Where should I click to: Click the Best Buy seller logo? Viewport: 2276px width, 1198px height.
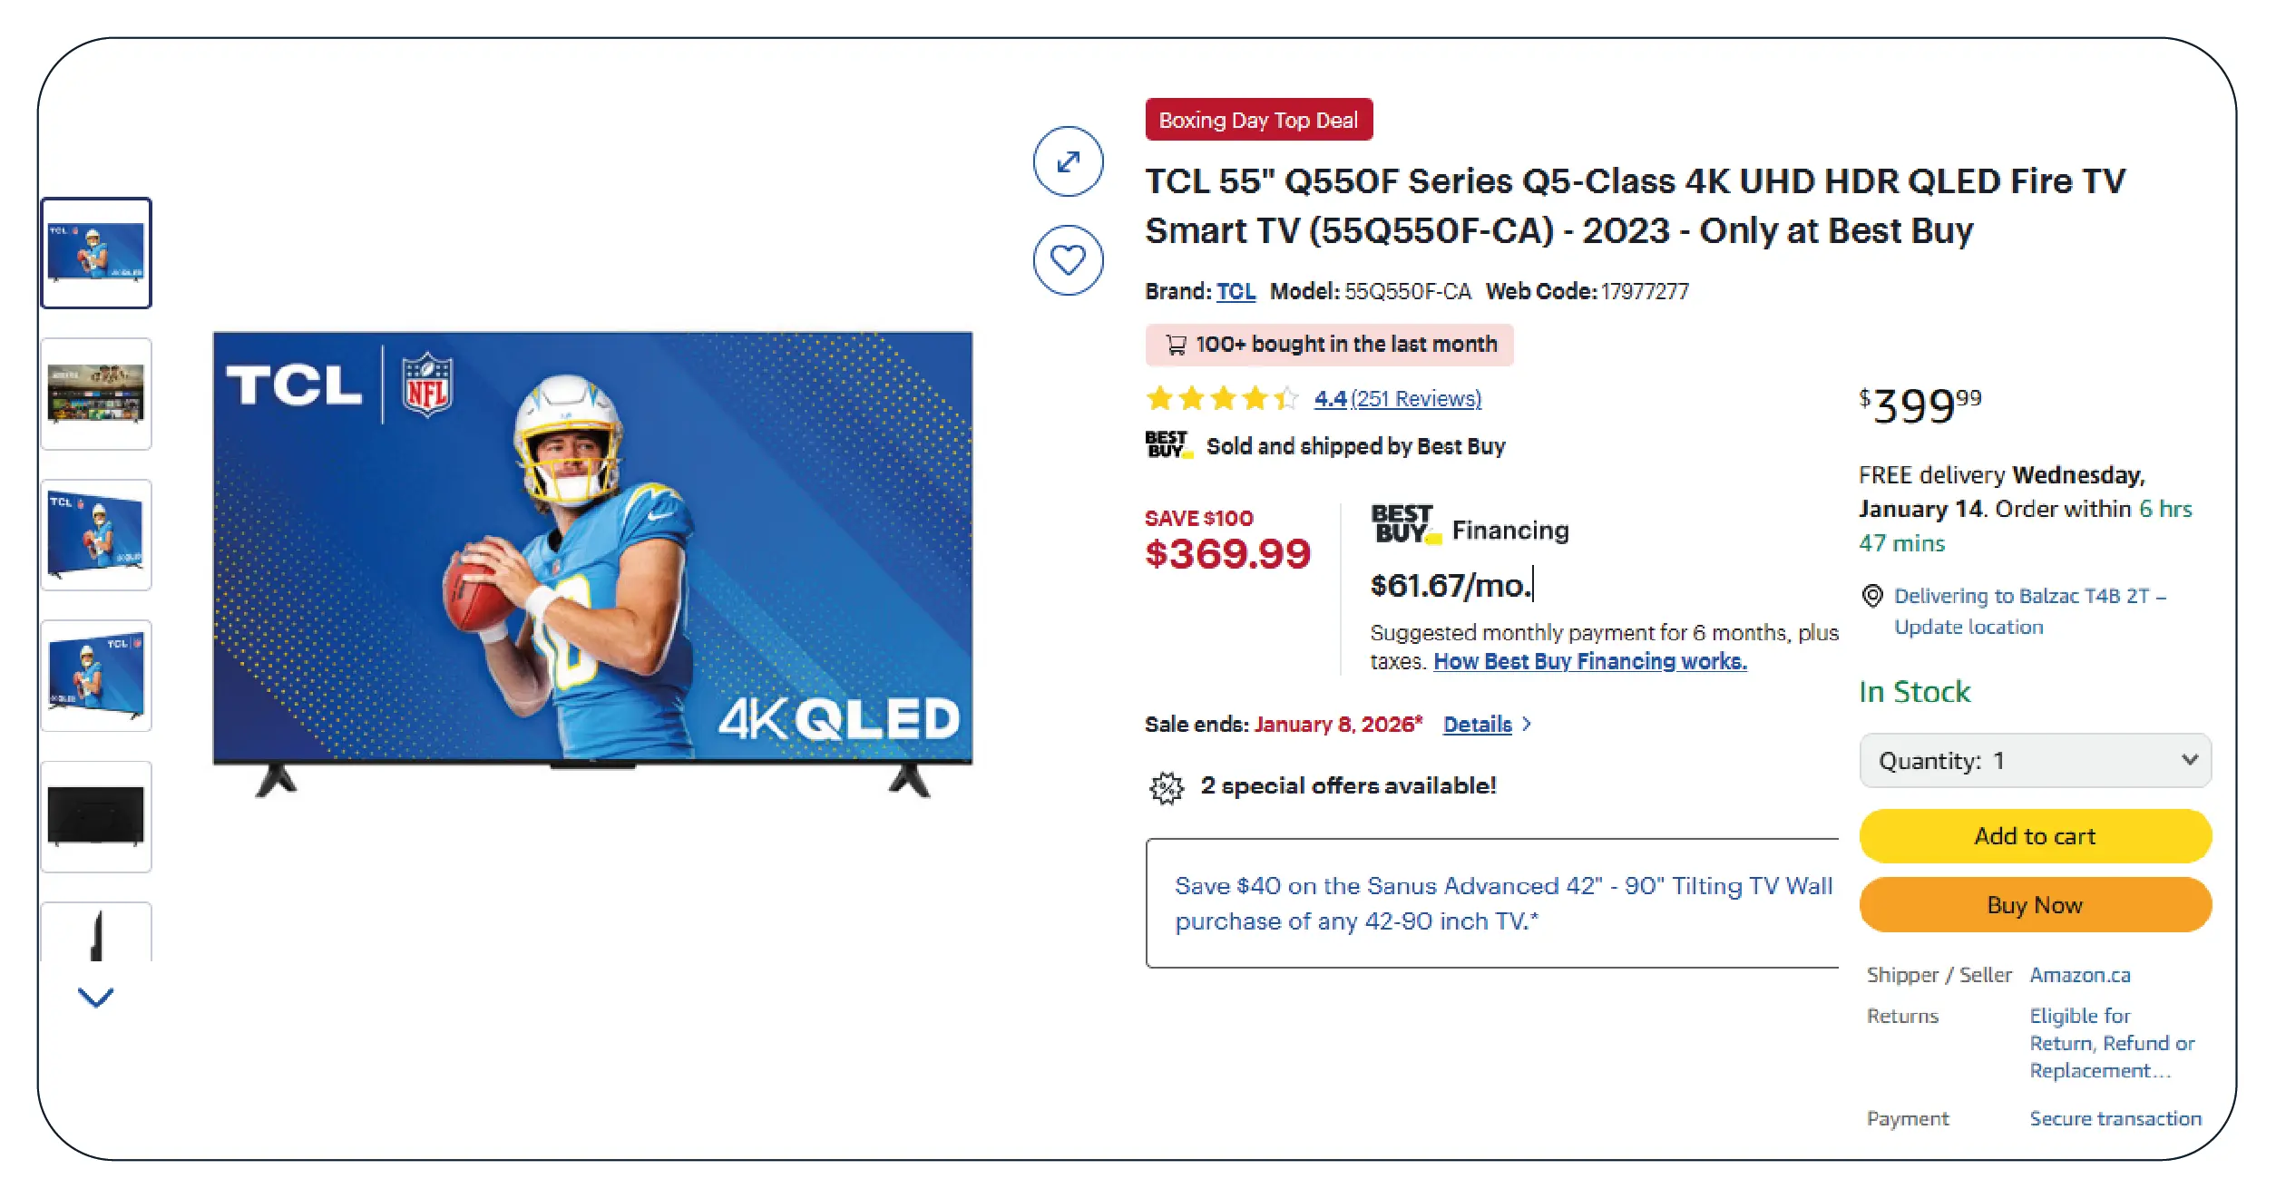pos(1167,445)
